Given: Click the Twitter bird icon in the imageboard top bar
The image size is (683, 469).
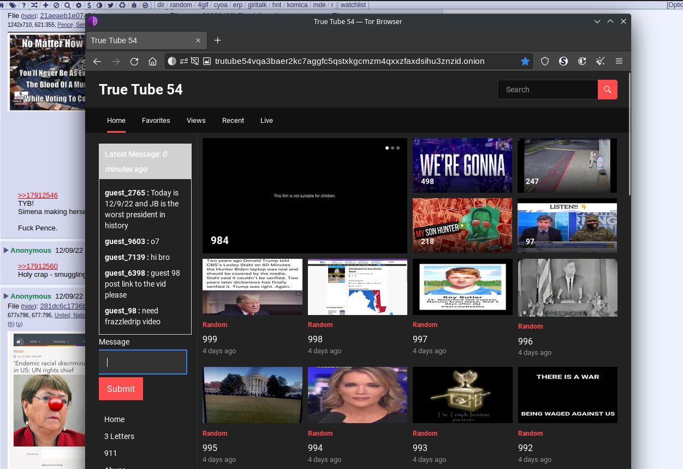Looking at the screenshot, I should click(110, 5).
